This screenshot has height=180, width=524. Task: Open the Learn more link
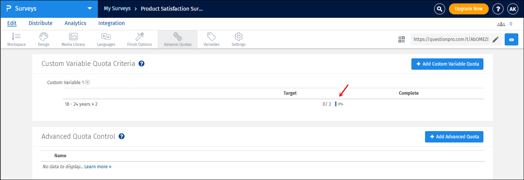pos(98,167)
